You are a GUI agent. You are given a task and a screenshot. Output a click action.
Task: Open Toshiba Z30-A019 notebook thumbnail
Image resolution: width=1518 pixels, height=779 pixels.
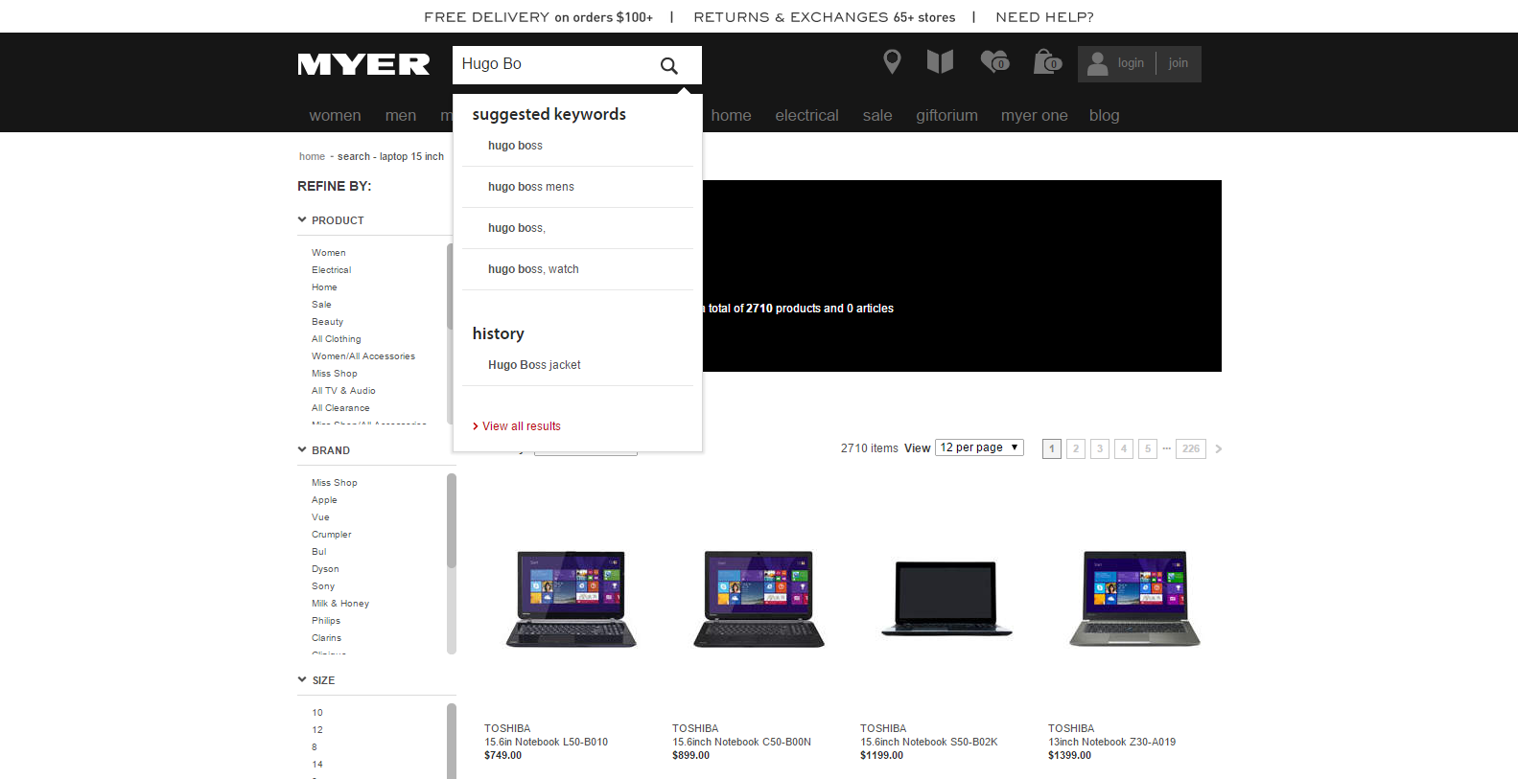[1134, 599]
